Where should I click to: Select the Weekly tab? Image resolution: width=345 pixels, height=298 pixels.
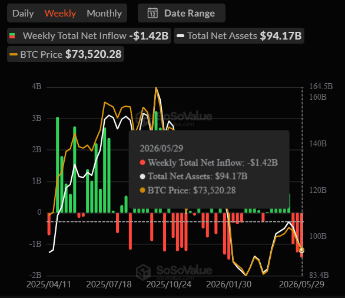click(60, 13)
